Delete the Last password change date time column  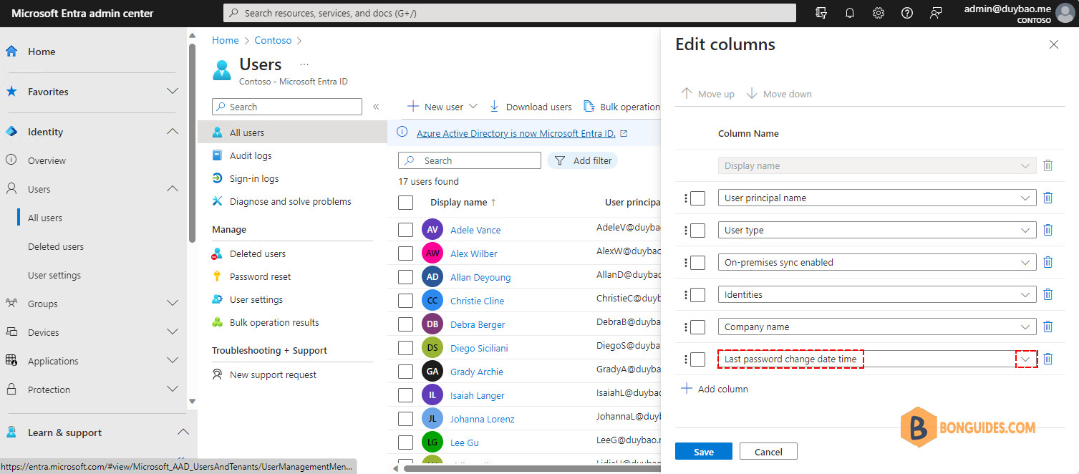coord(1047,359)
